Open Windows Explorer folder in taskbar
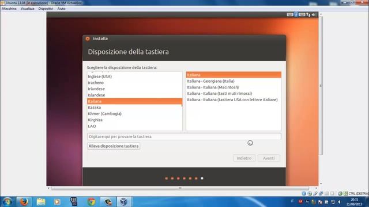 coord(41,202)
